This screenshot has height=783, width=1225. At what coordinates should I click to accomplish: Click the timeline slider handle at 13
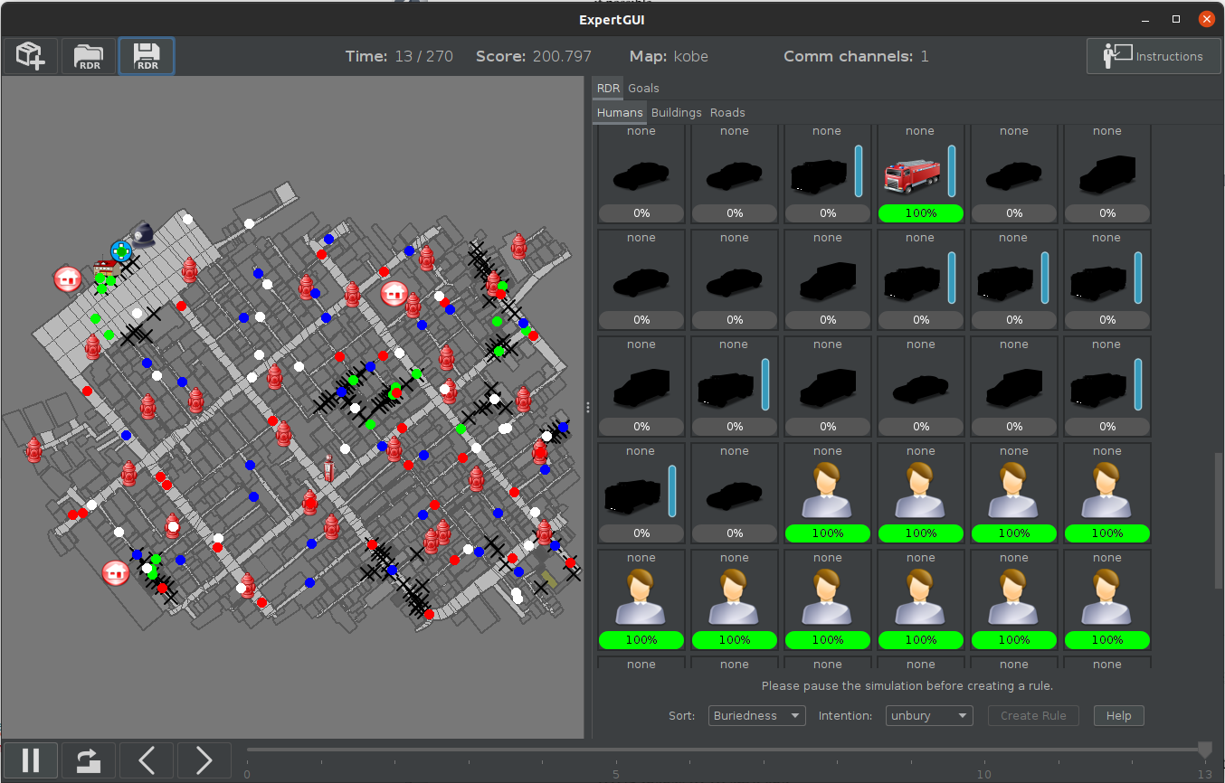coord(1204,749)
